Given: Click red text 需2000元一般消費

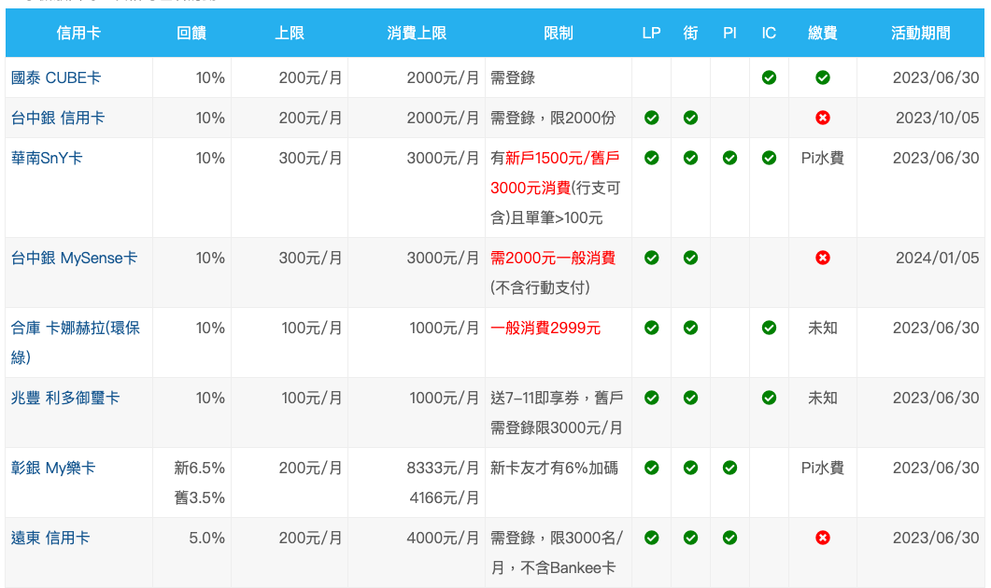Looking at the screenshot, I should click(x=553, y=258).
